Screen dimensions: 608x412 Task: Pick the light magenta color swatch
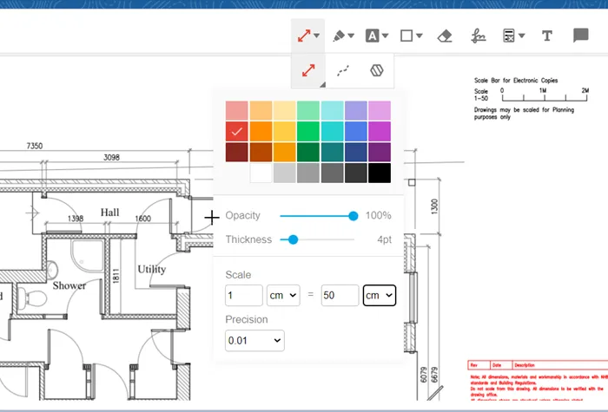pos(380,111)
